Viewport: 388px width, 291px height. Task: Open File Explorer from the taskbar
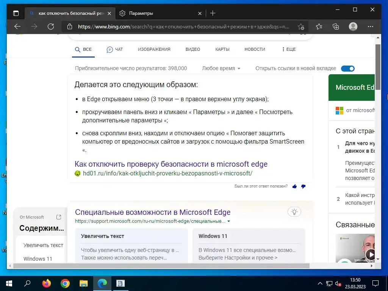(x=83, y=283)
